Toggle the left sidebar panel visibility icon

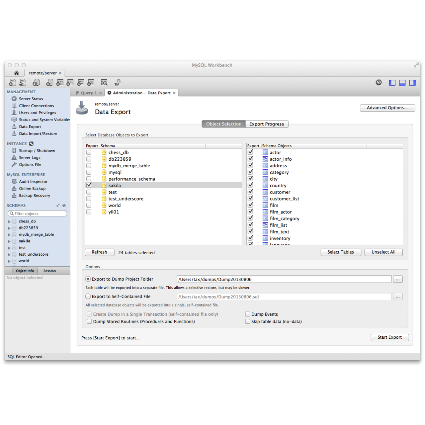pos(392,83)
